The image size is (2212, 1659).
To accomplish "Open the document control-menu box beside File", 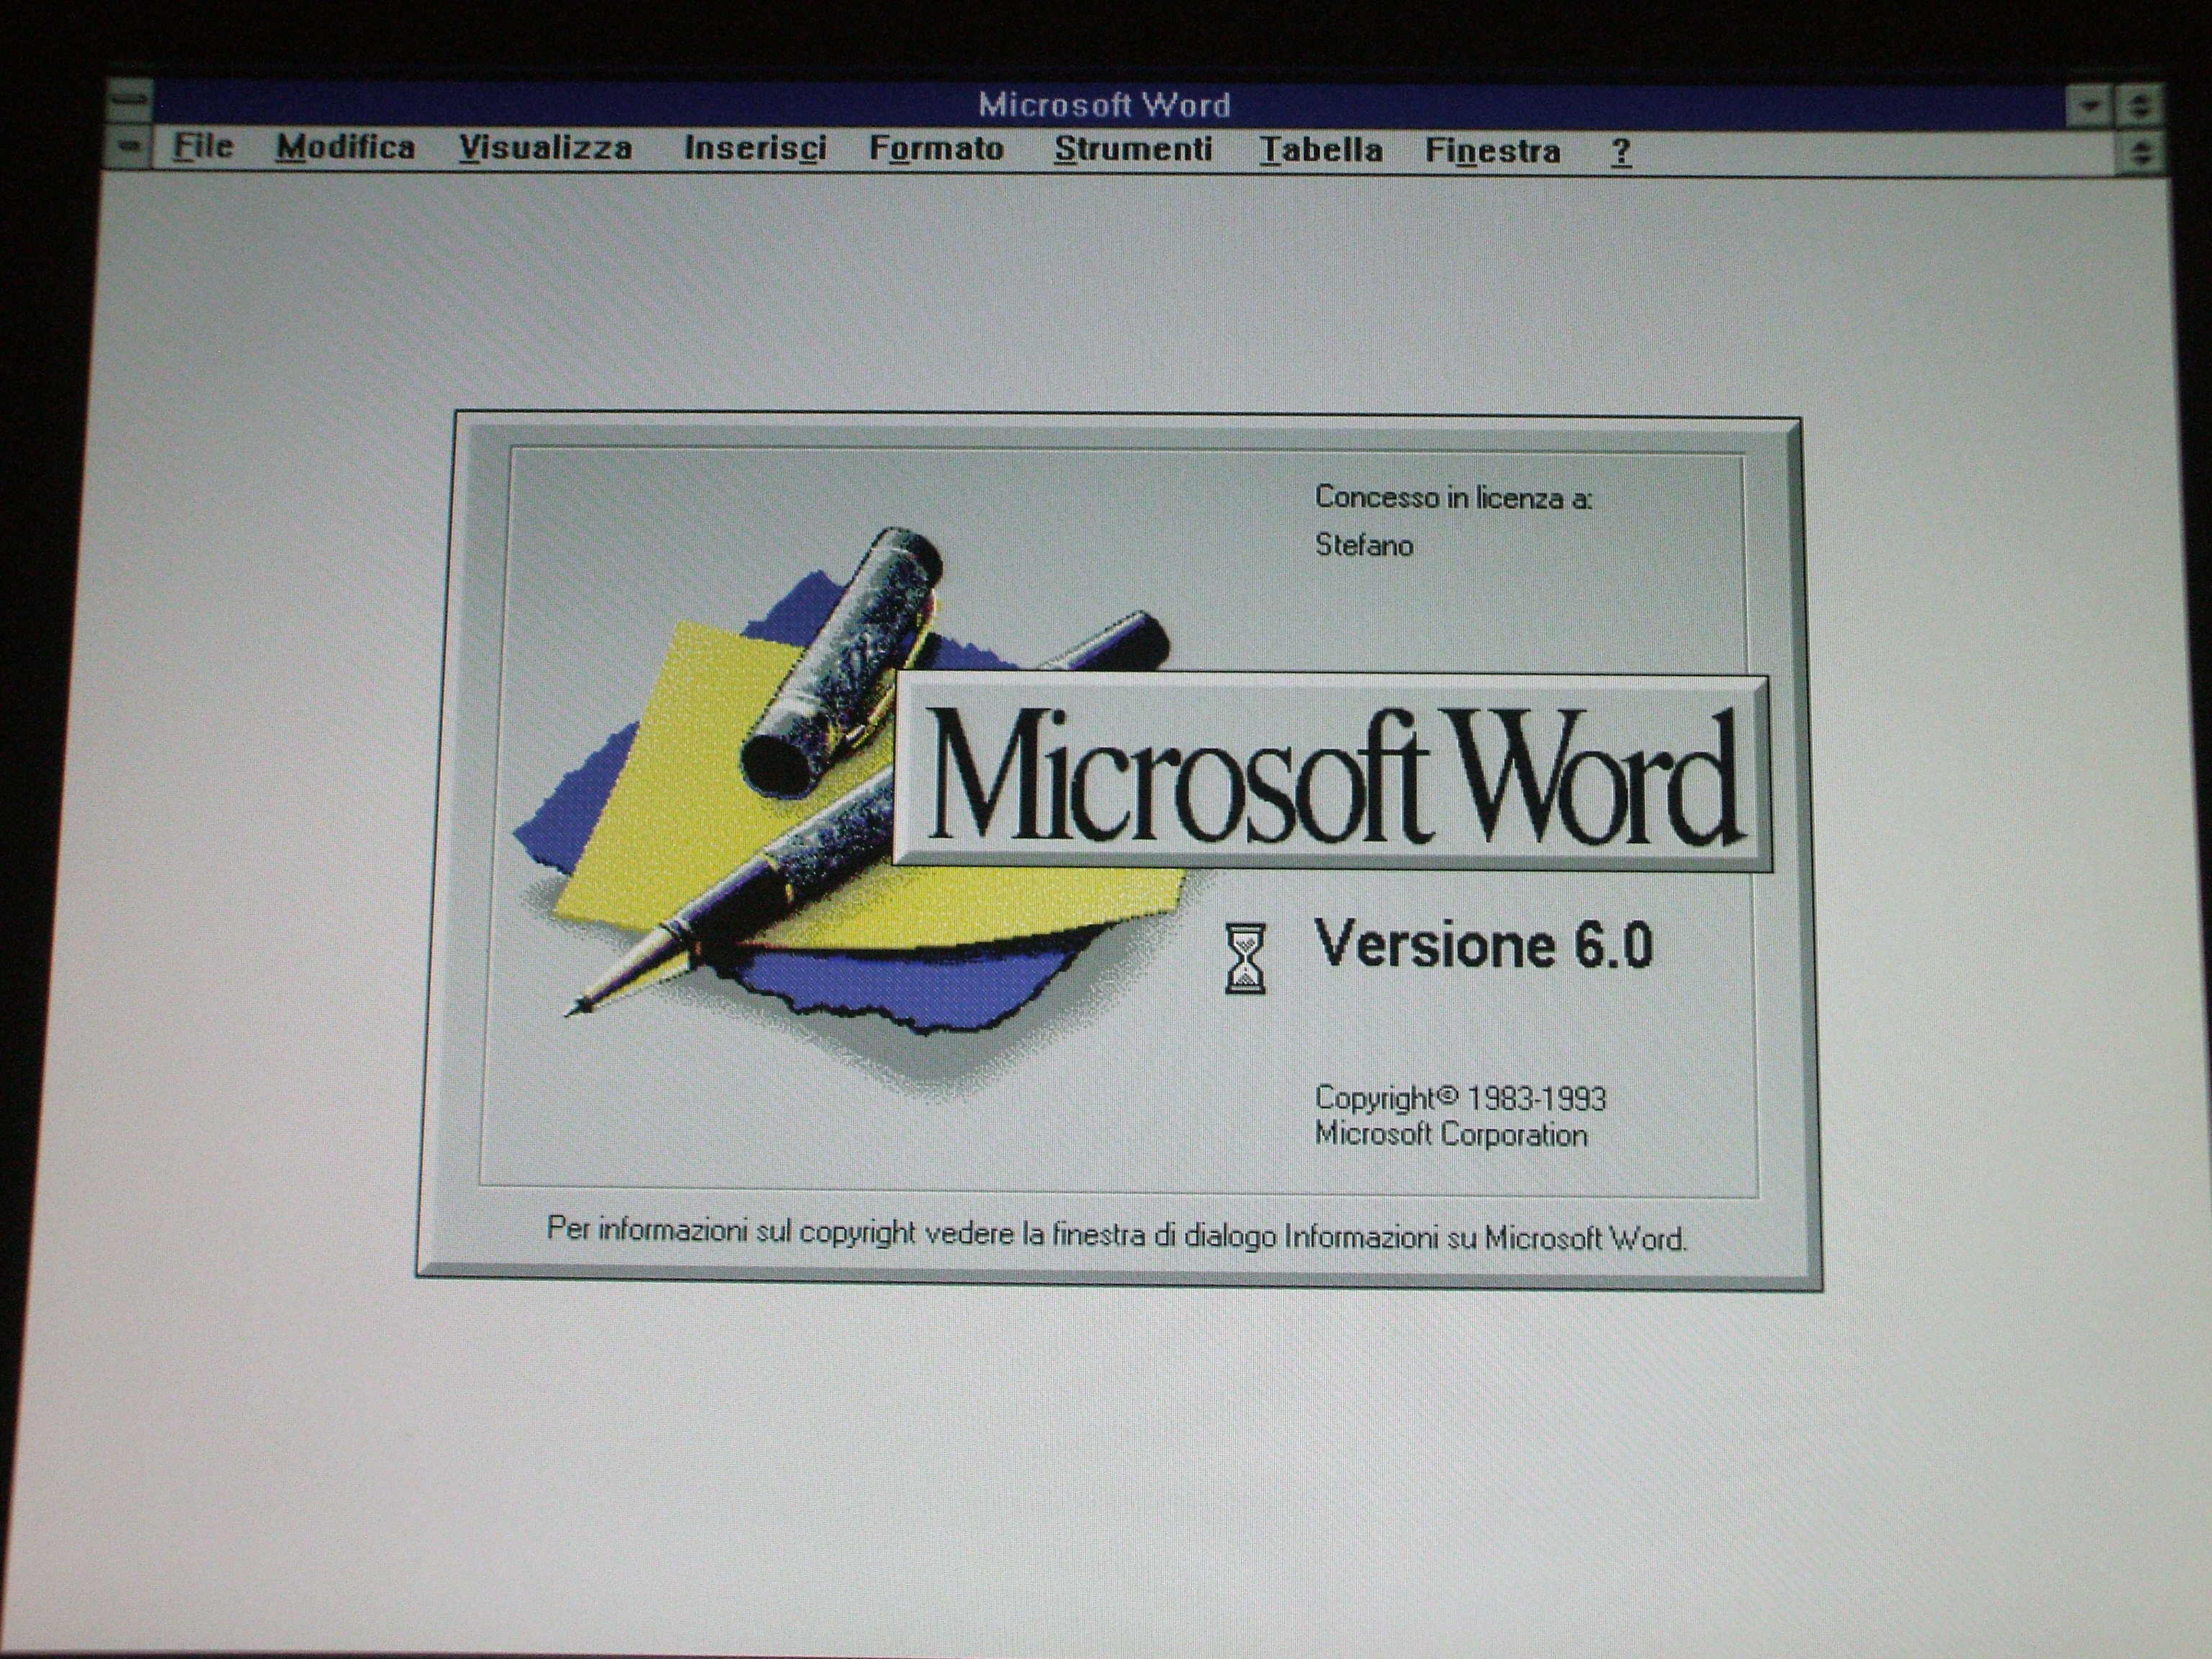I will [x=129, y=146].
